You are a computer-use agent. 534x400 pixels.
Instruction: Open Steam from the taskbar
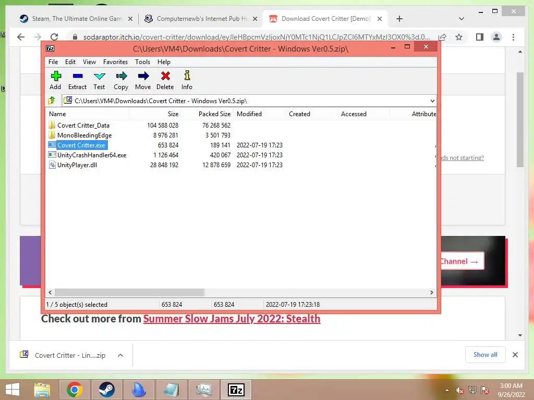[106, 390]
